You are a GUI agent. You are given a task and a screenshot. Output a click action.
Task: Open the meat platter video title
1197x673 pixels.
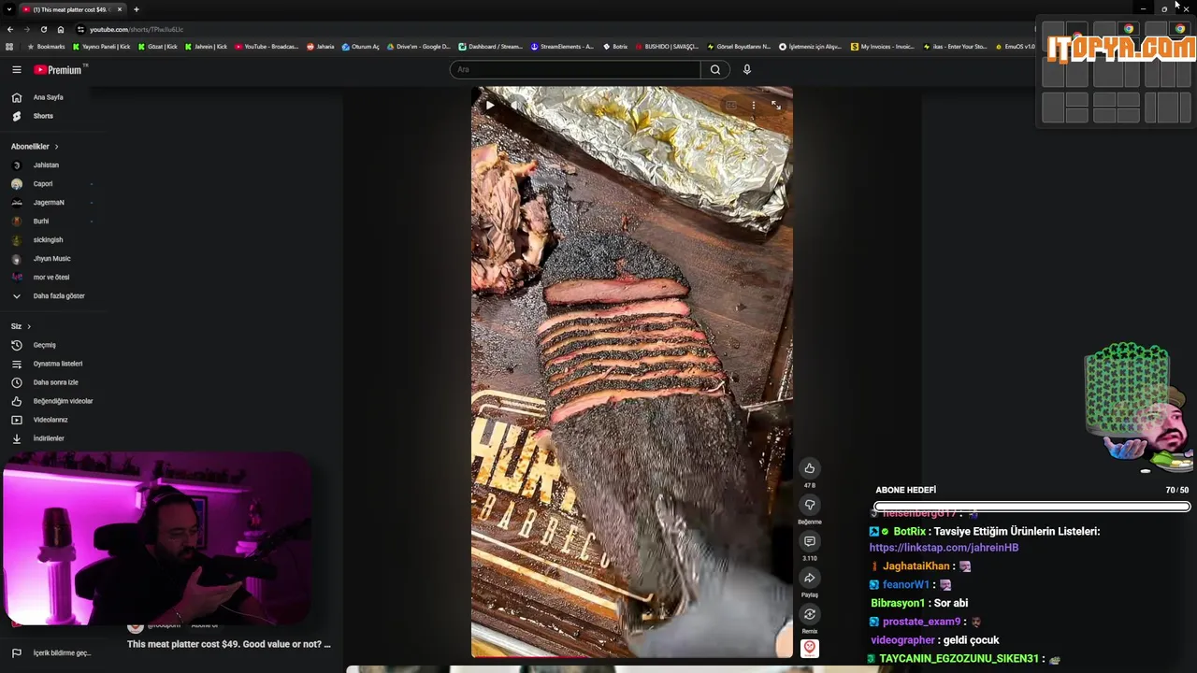coord(229,644)
